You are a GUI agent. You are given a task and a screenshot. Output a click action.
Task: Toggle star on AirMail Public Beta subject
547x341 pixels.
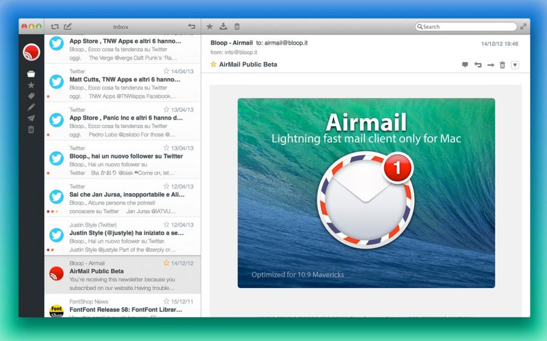pos(213,64)
